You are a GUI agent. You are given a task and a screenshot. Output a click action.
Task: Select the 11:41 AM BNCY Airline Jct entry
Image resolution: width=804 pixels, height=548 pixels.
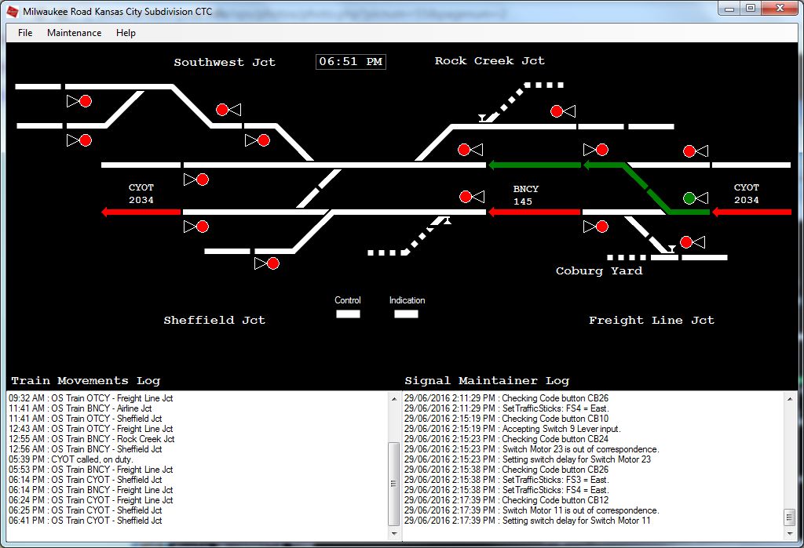(80, 408)
